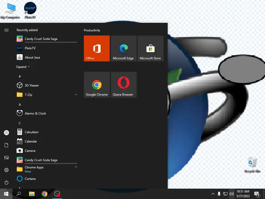Click the Windows Start button
This screenshot has height=199, width=265.
(6, 194)
